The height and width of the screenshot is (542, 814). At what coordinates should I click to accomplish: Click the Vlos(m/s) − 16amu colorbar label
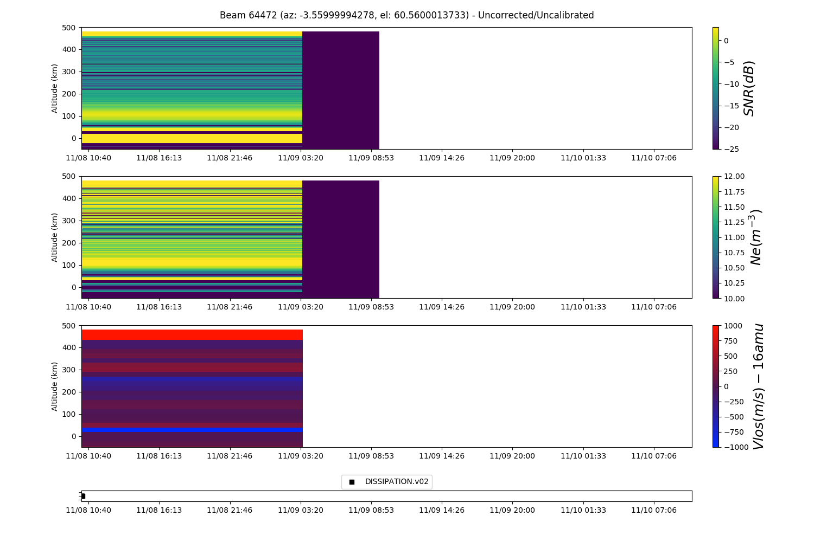tap(758, 386)
